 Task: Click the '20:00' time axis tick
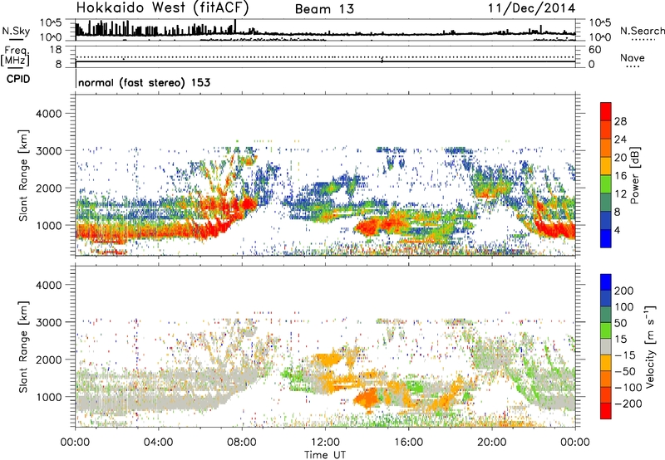491,443
